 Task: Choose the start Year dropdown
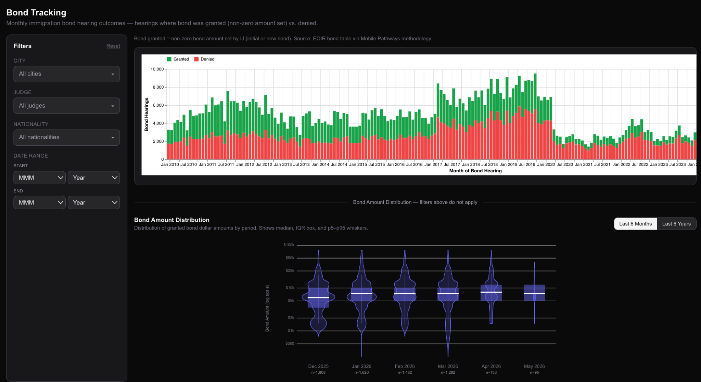click(x=94, y=178)
